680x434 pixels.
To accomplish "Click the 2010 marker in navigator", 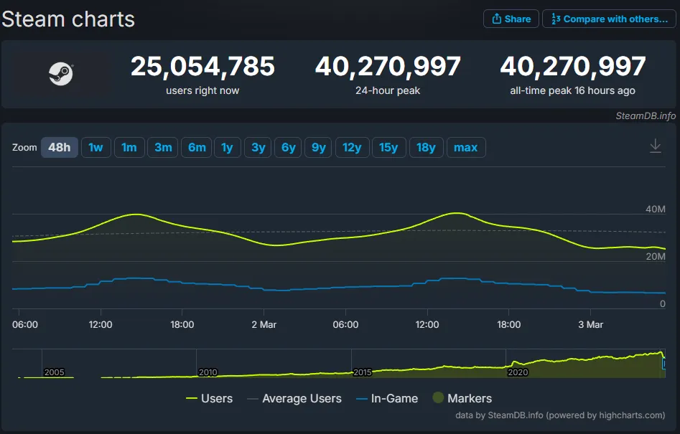I will coord(208,372).
